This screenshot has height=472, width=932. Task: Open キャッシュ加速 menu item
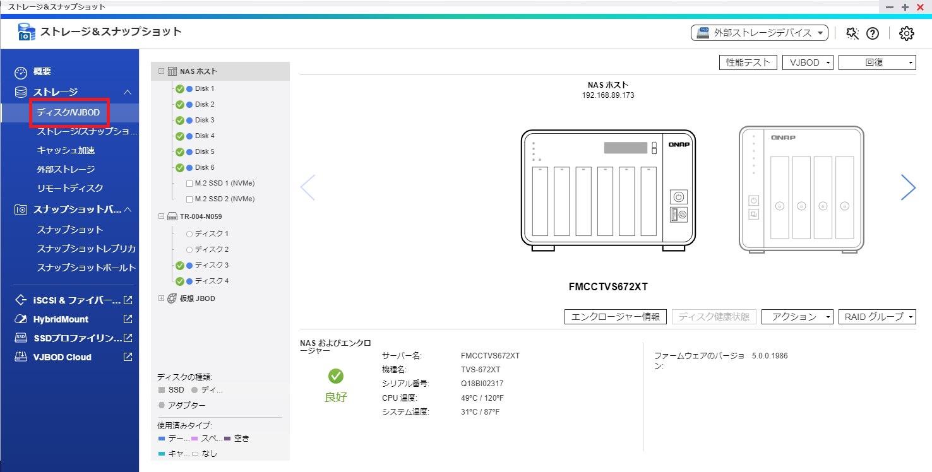[66, 151]
